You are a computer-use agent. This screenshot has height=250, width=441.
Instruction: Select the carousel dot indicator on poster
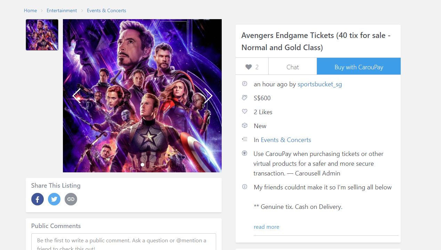(142, 165)
